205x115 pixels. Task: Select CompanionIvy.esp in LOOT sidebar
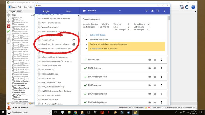pyautogui.click(x=48, y=40)
